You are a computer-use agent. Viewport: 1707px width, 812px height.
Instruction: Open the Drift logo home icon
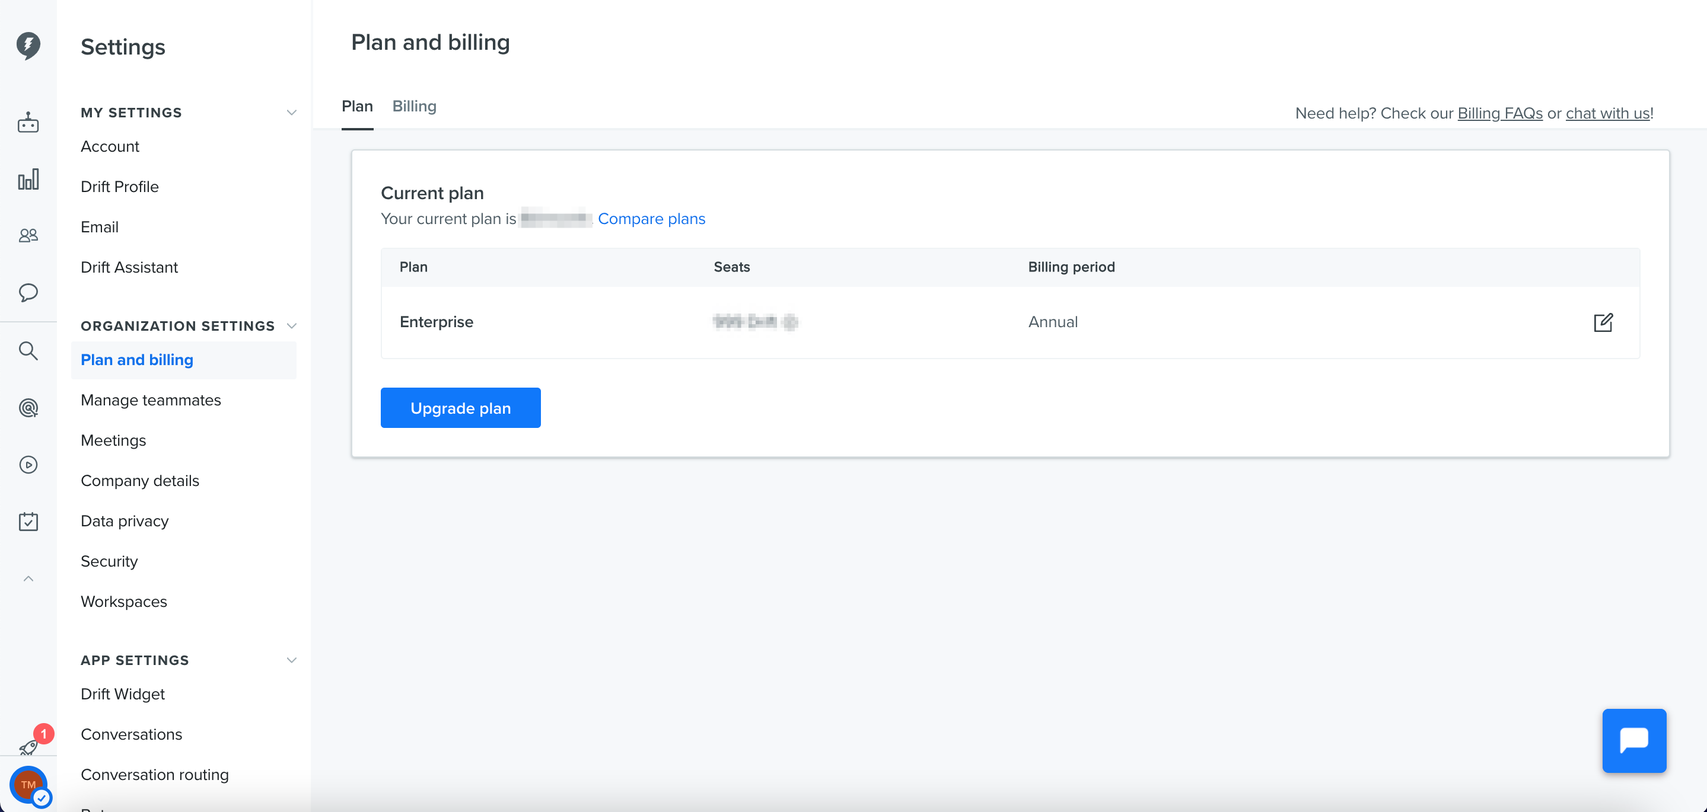28,46
